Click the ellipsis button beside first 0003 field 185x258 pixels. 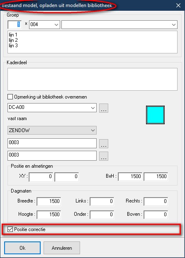104,144
